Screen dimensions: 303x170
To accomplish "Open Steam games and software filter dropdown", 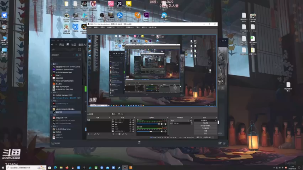I will (63, 55).
